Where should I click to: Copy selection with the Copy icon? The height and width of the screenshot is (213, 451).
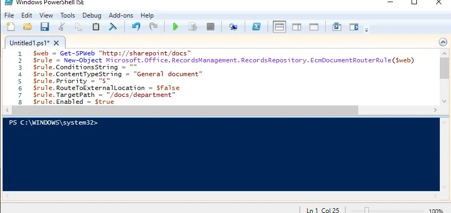tap(78, 27)
